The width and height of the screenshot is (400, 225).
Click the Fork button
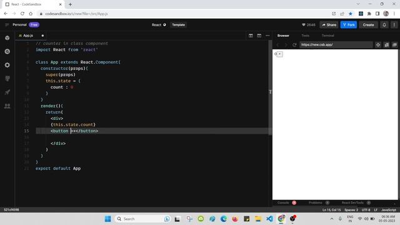pyautogui.click(x=349, y=25)
